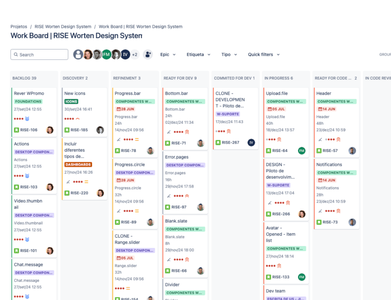Click lowest priority icon on Rever WPromo
This screenshot has height=300, width=391.
(x=27, y=119)
